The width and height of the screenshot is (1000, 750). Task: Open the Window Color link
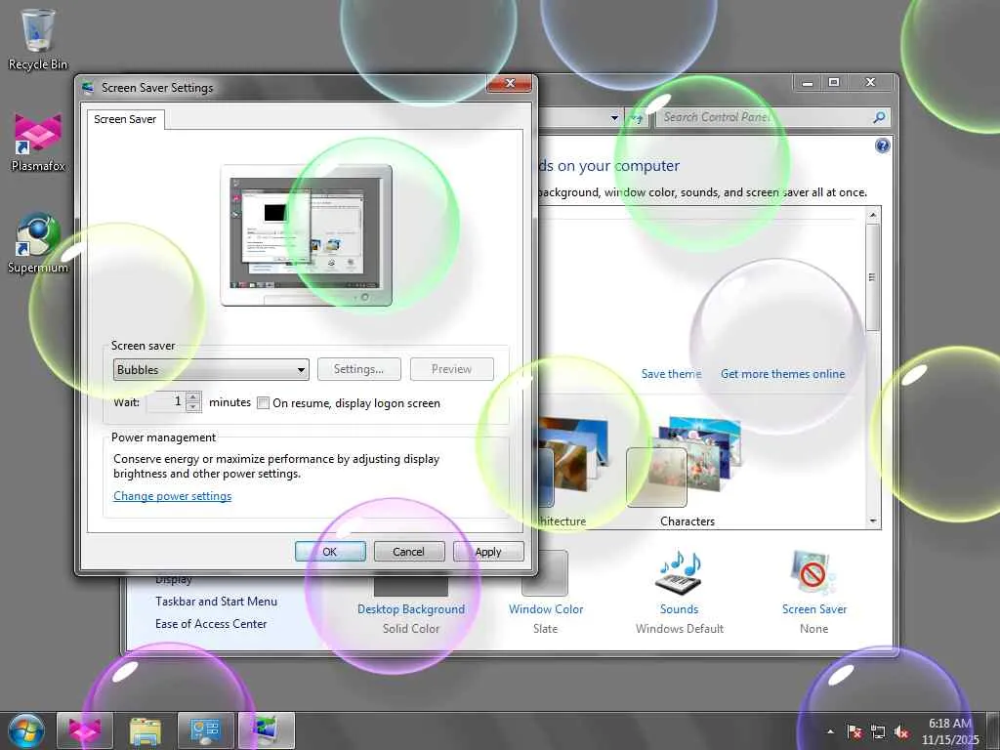pyautogui.click(x=546, y=609)
